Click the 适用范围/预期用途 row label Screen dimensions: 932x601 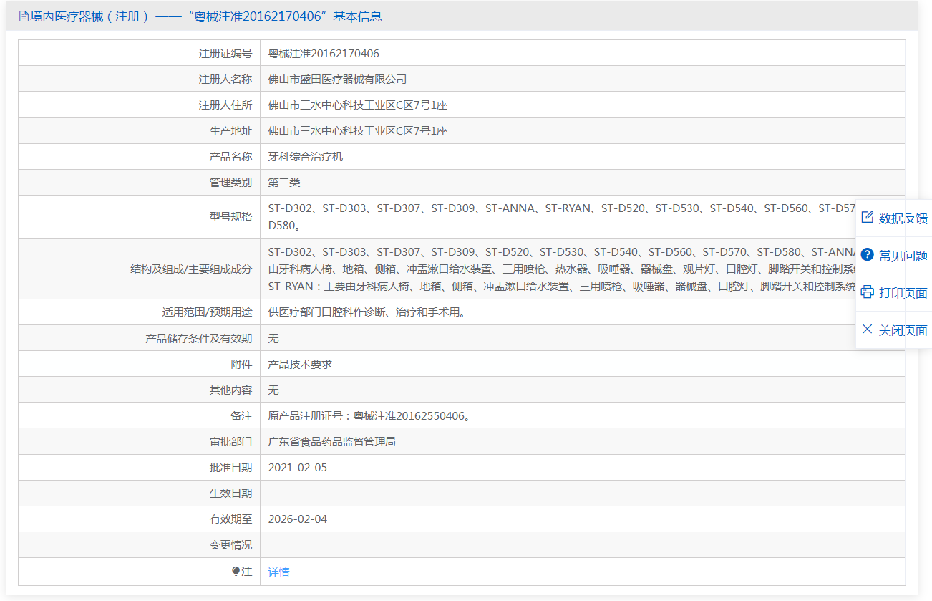(208, 312)
